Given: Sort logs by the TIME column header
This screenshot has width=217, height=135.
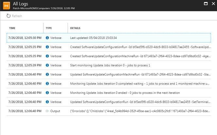Looking at the screenshot, I should (12, 28).
